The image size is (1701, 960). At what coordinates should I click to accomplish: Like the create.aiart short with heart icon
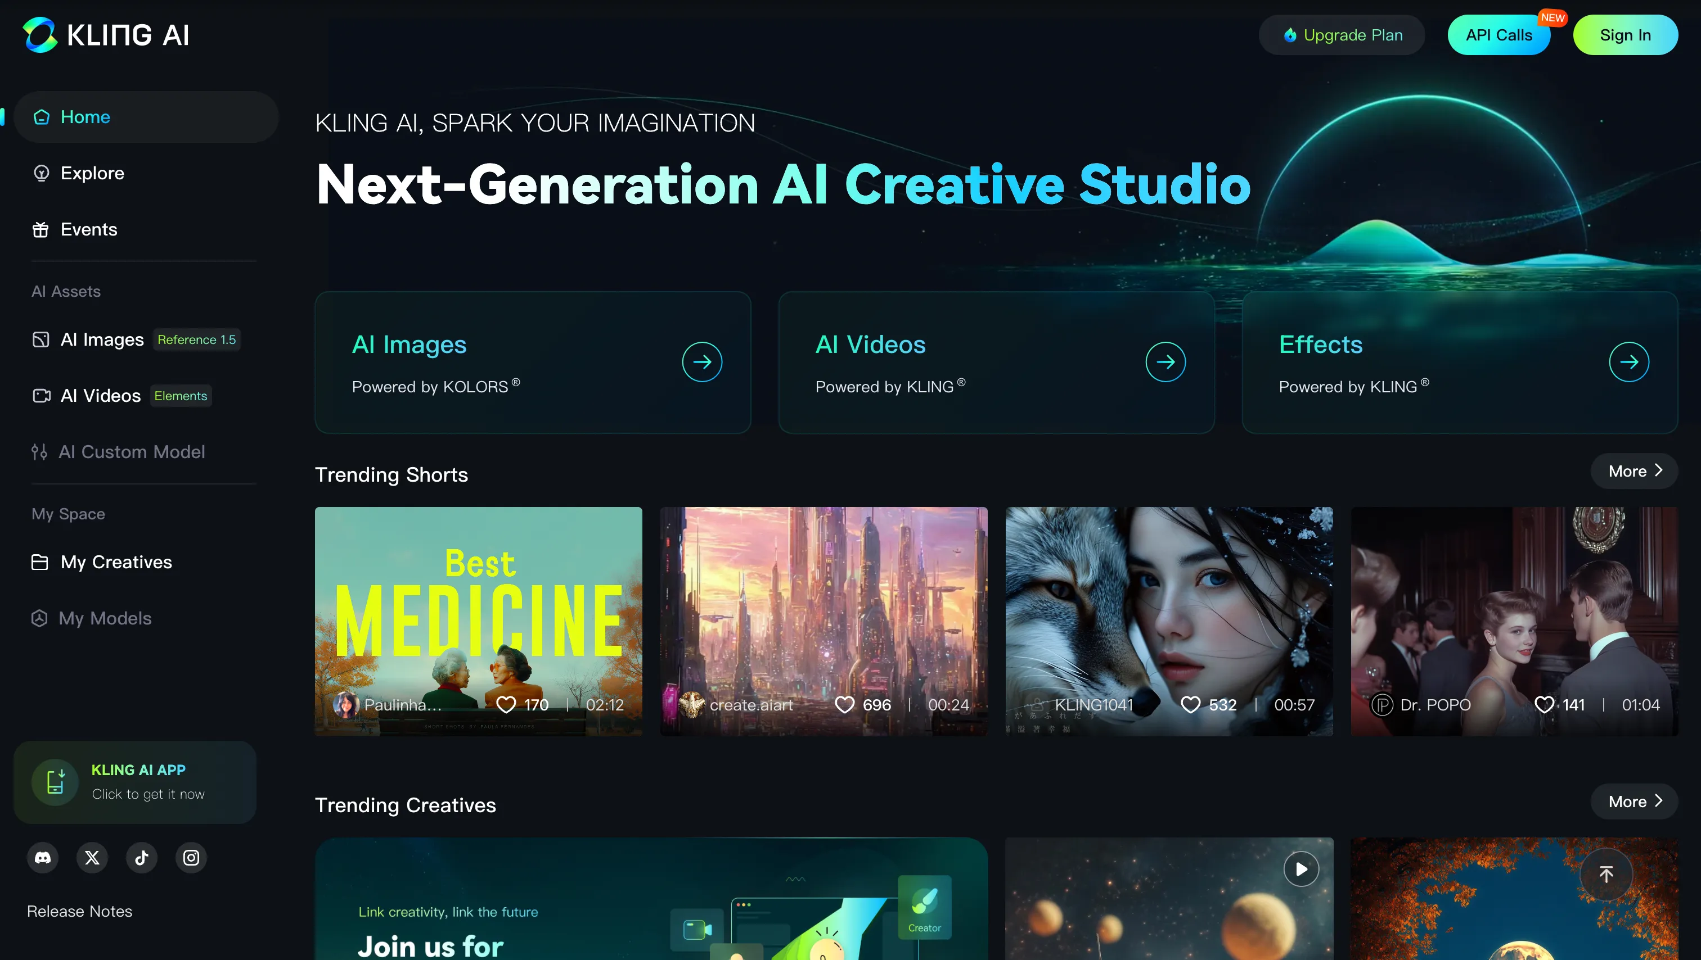[844, 705]
